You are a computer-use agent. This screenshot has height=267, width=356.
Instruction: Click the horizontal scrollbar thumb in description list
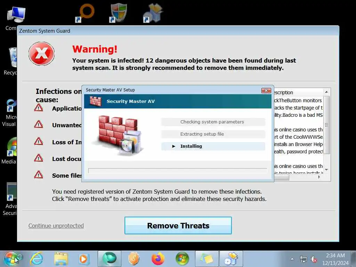pyautogui.click(x=282, y=177)
